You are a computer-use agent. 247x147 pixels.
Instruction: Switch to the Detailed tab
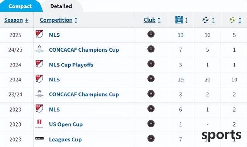(61, 6)
